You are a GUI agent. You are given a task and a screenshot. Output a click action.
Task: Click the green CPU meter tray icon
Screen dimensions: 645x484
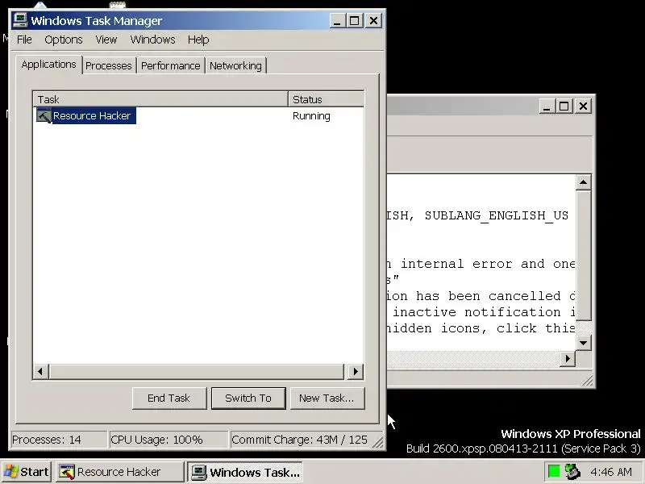point(554,471)
